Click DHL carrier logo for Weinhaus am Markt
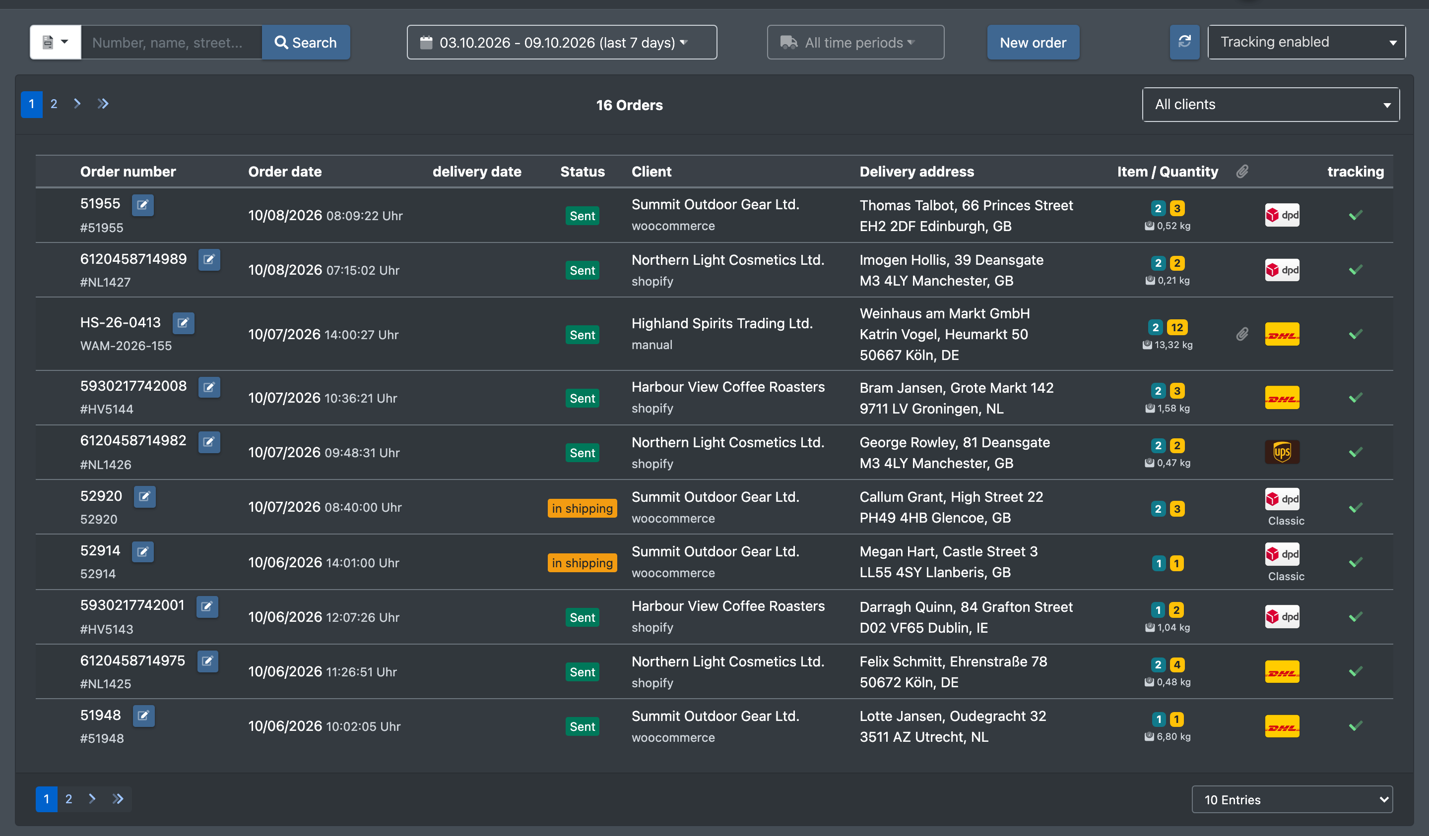The height and width of the screenshot is (836, 1429). [1282, 334]
